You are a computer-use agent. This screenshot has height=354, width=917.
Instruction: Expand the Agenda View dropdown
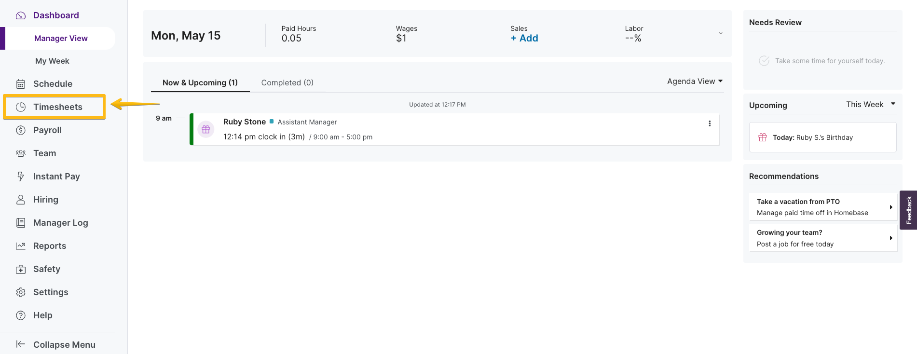[x=695, y=82]
